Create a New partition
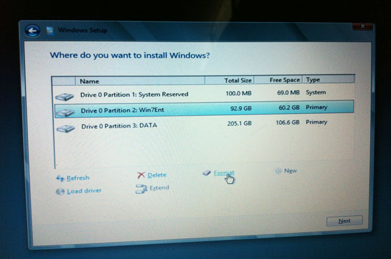Viewport: 391px width, 259px height. (x=291, y=170)
